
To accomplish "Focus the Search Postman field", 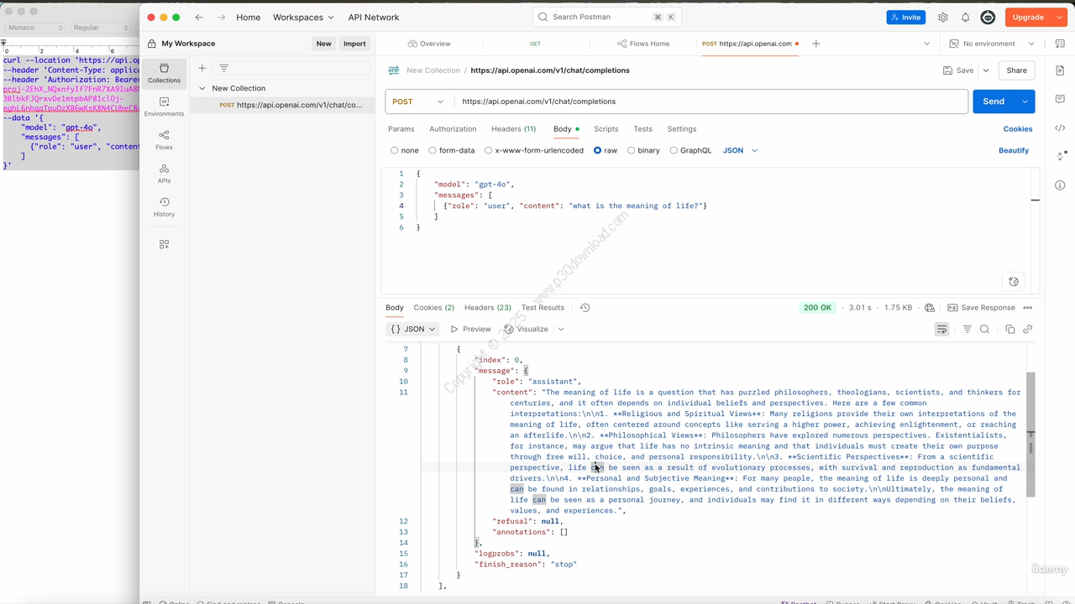I will click(606, 17).
